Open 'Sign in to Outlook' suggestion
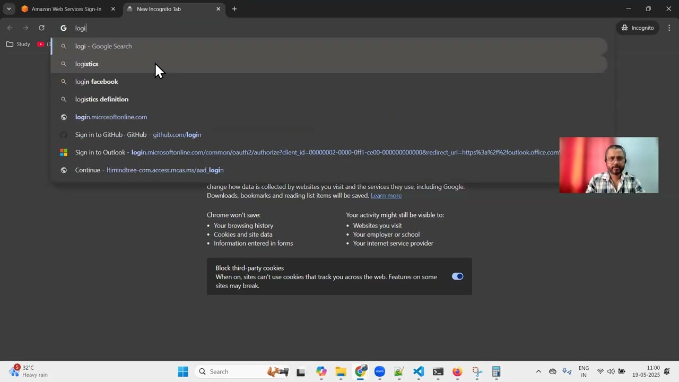The width and height of the screenshot is (679, 382). coord(329,152)
